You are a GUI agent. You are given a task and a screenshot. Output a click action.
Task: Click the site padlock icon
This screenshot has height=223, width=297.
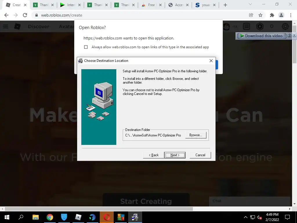pos(37,15)
